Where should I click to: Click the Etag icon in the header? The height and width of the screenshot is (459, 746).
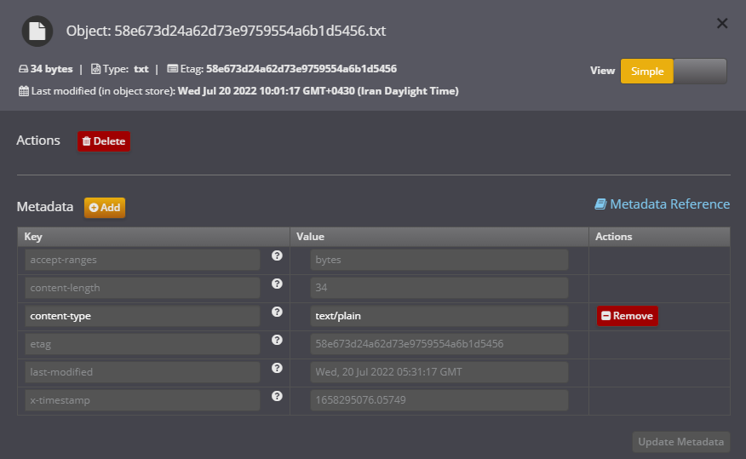pos(173,68)
